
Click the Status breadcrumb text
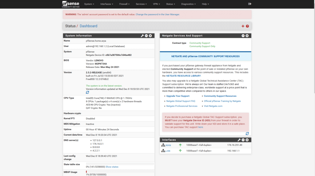[70, 26]
